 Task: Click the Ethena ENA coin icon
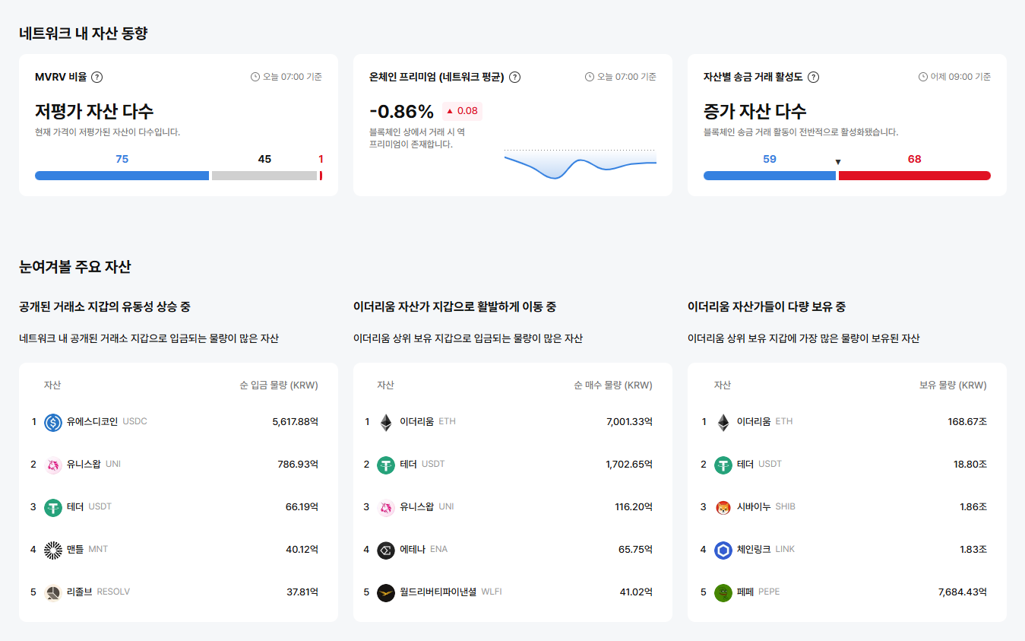[x=385, y=549]
